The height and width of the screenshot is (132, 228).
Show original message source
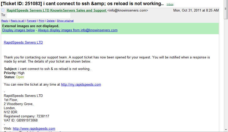click(x=65, y=21)
